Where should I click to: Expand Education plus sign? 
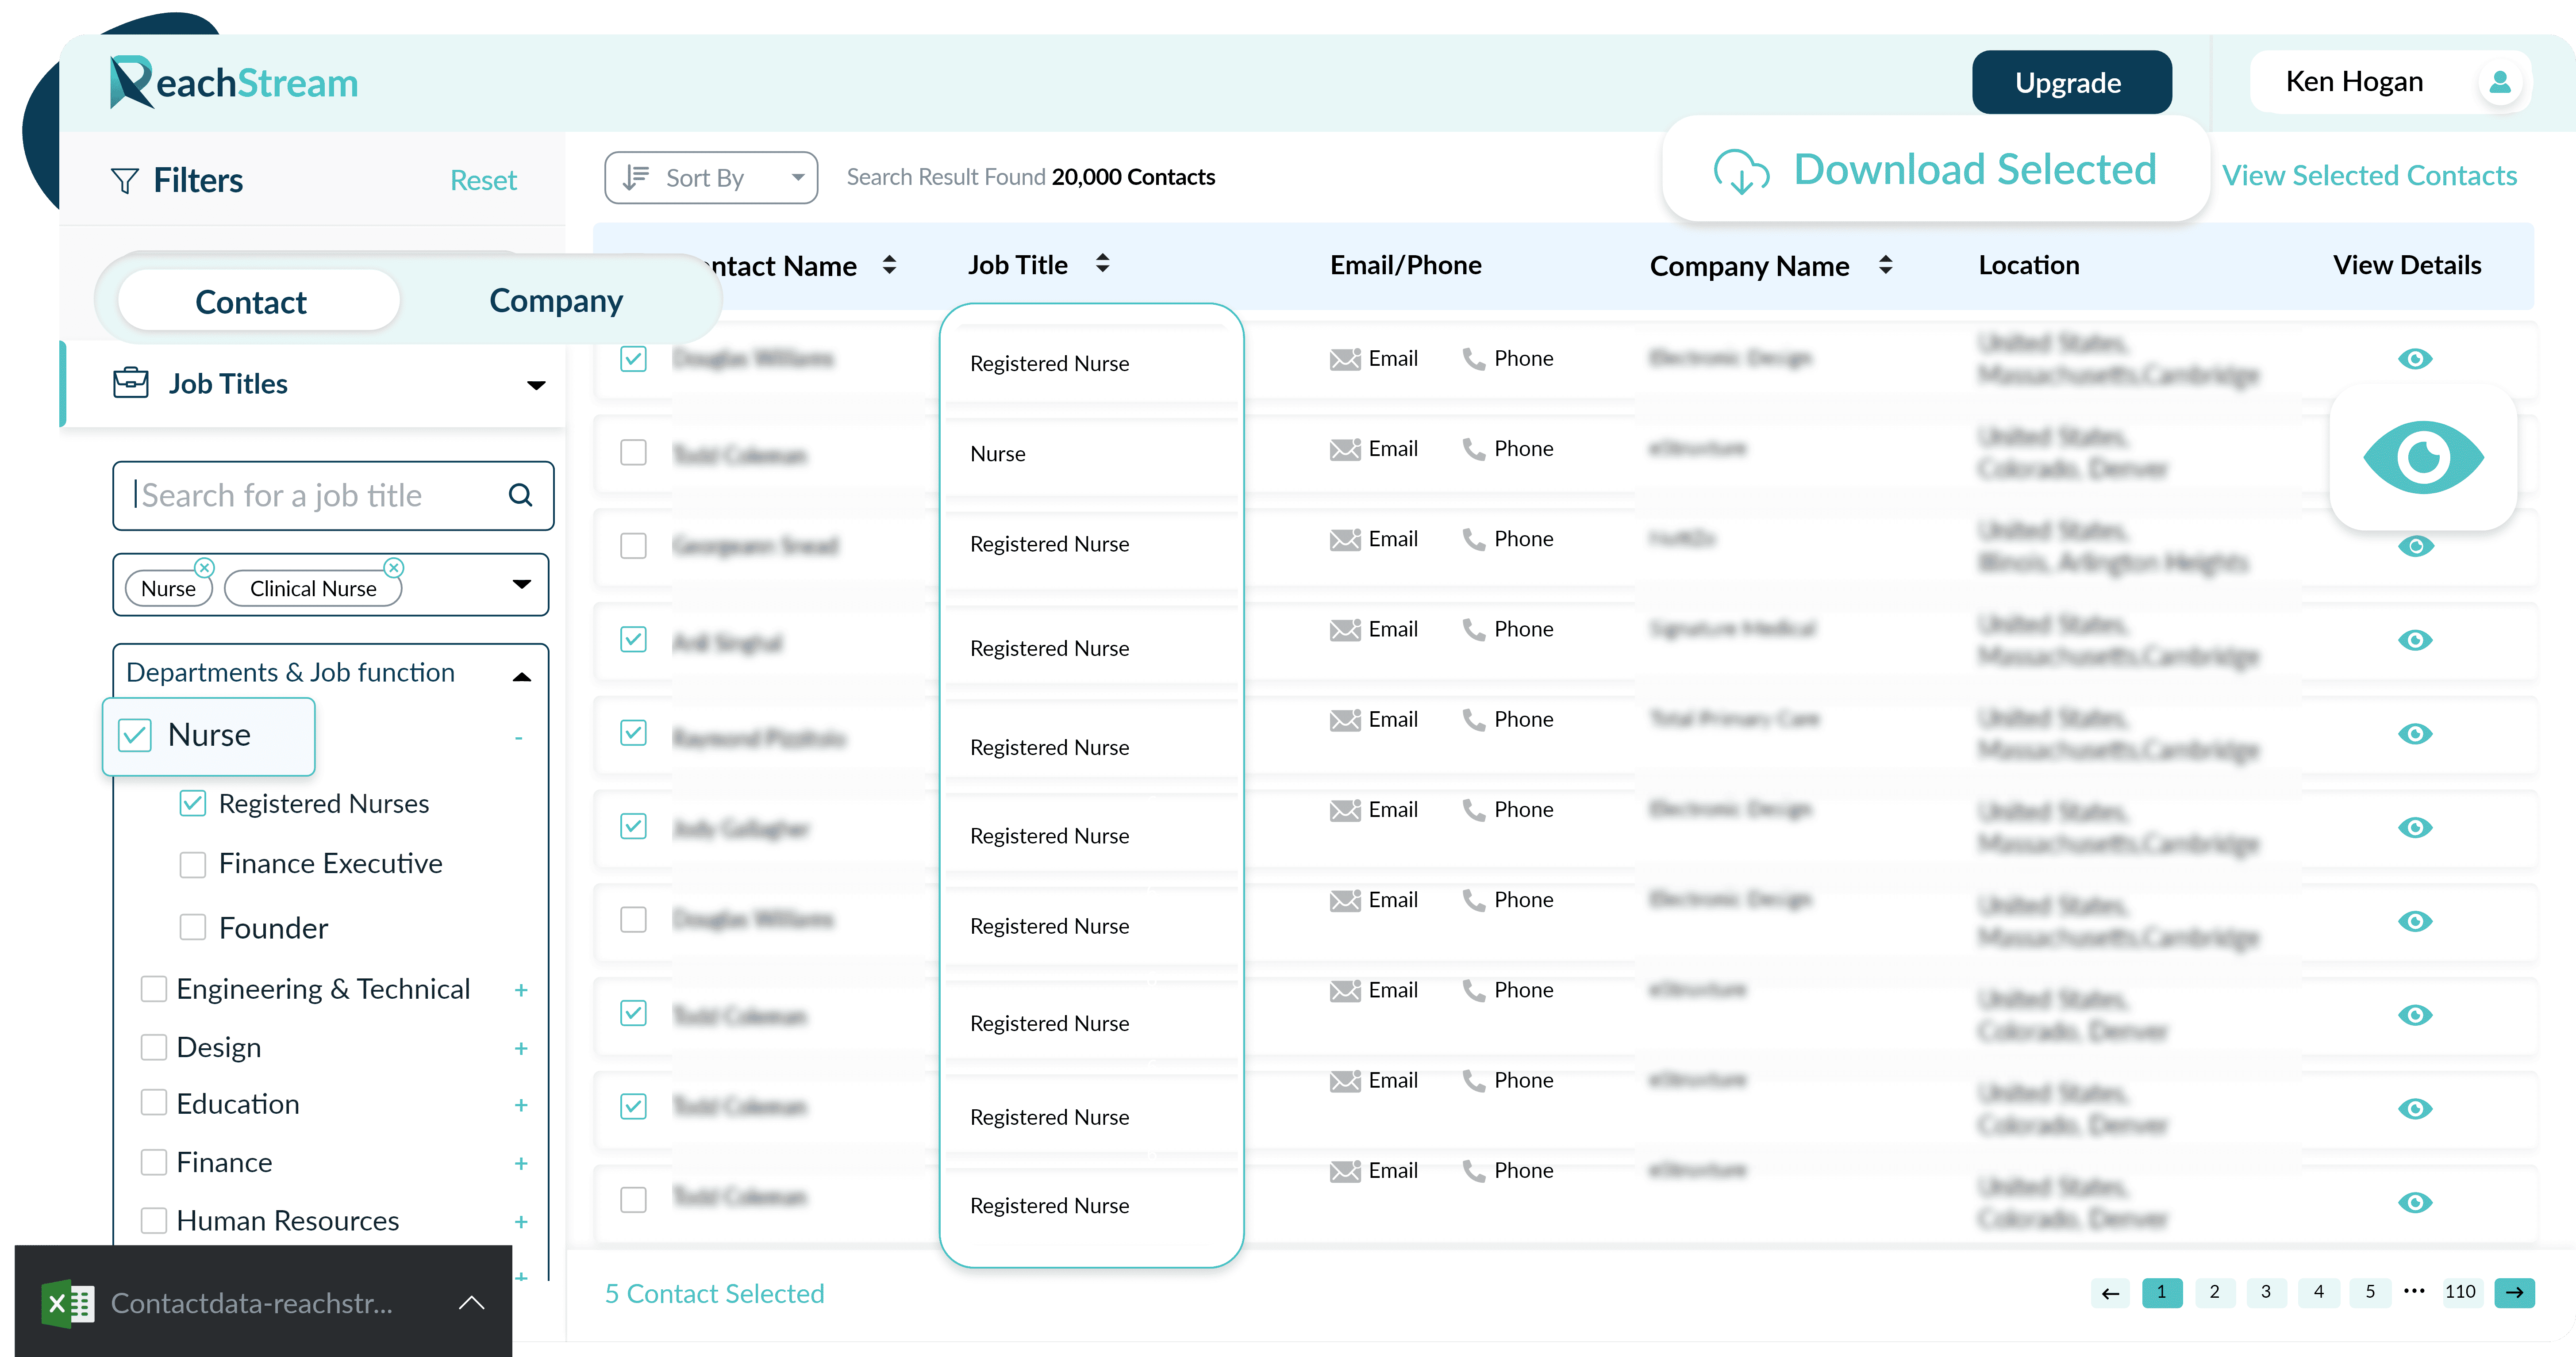(521, 1105)
